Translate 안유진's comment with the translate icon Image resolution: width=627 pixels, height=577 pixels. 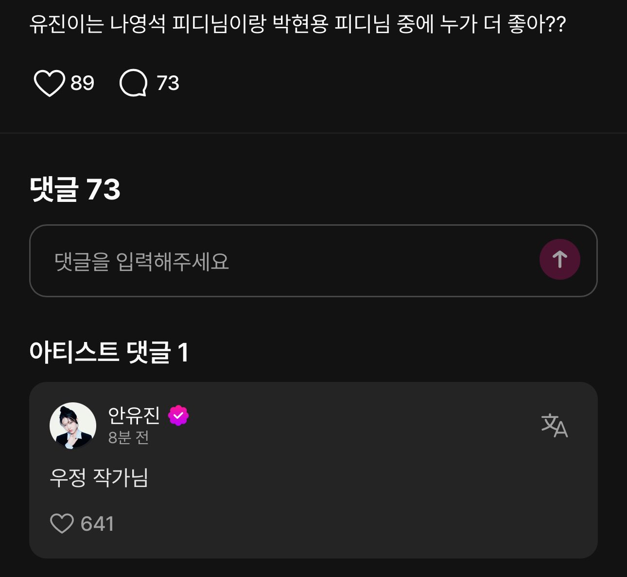point(555,425)
